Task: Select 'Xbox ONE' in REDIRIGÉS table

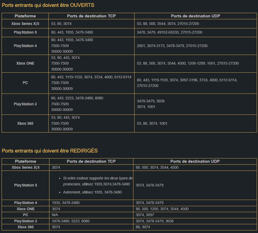Action: point(25,209)
